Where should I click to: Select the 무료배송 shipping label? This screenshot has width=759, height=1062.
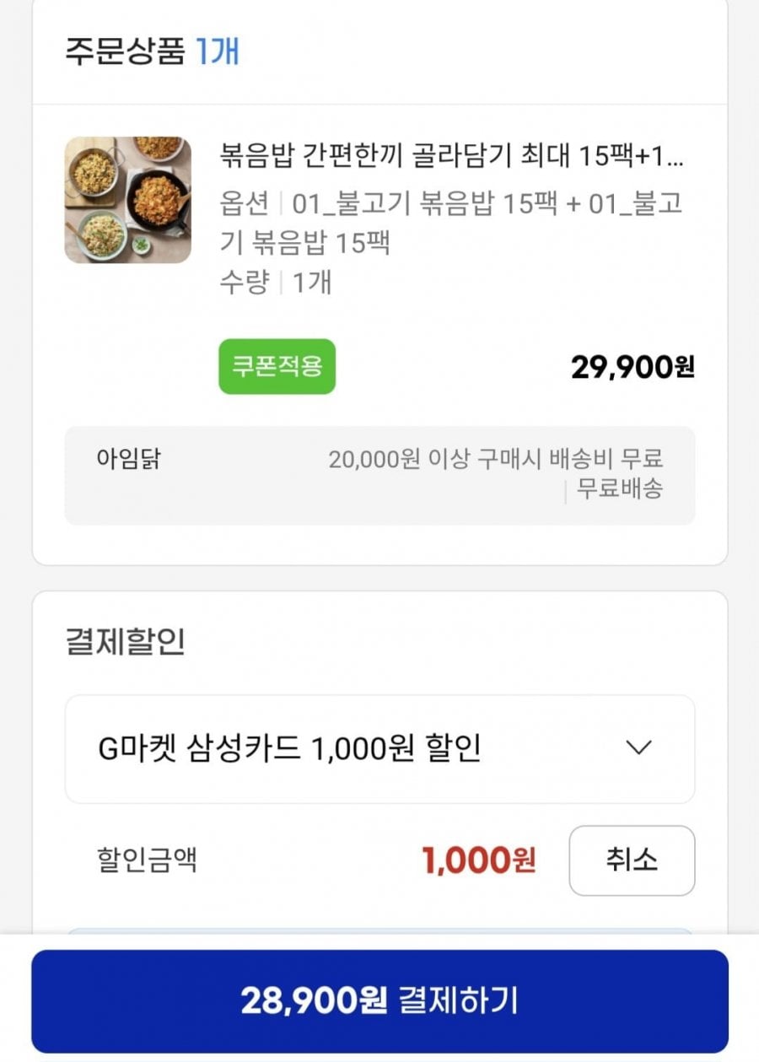619,489
